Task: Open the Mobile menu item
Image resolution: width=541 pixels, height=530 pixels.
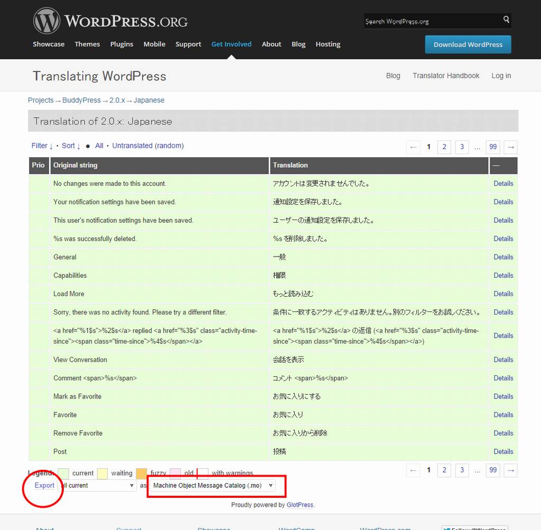Action: (x=154, y=44)
